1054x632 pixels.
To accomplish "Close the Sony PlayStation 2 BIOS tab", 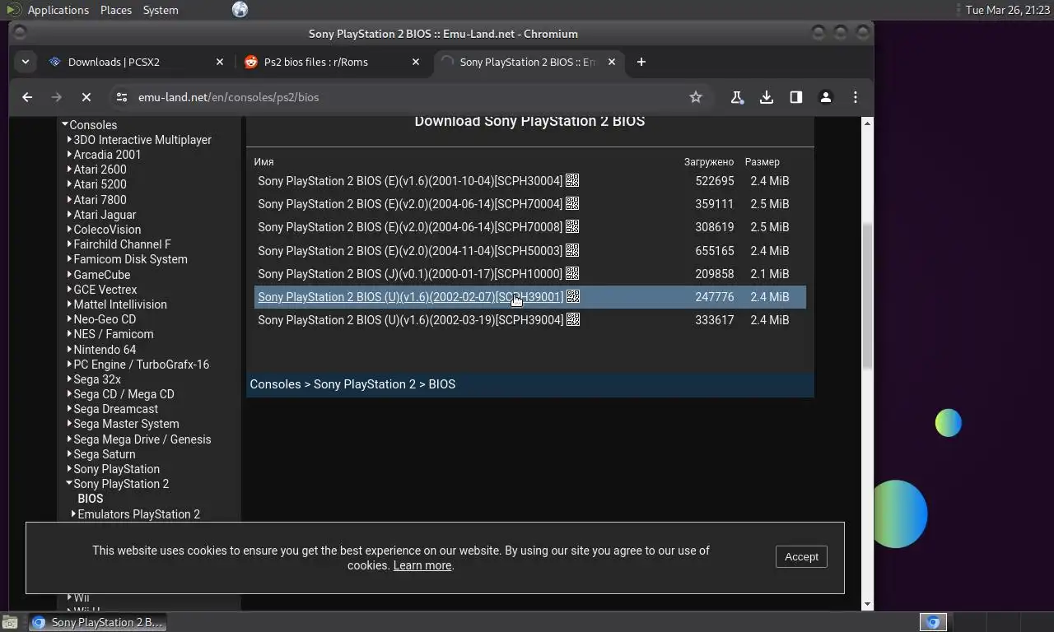I will (612, 62).
